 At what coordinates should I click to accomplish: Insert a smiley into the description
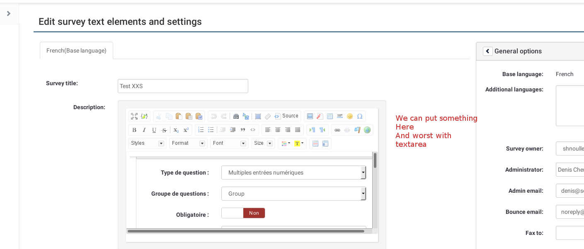point(350,116)
